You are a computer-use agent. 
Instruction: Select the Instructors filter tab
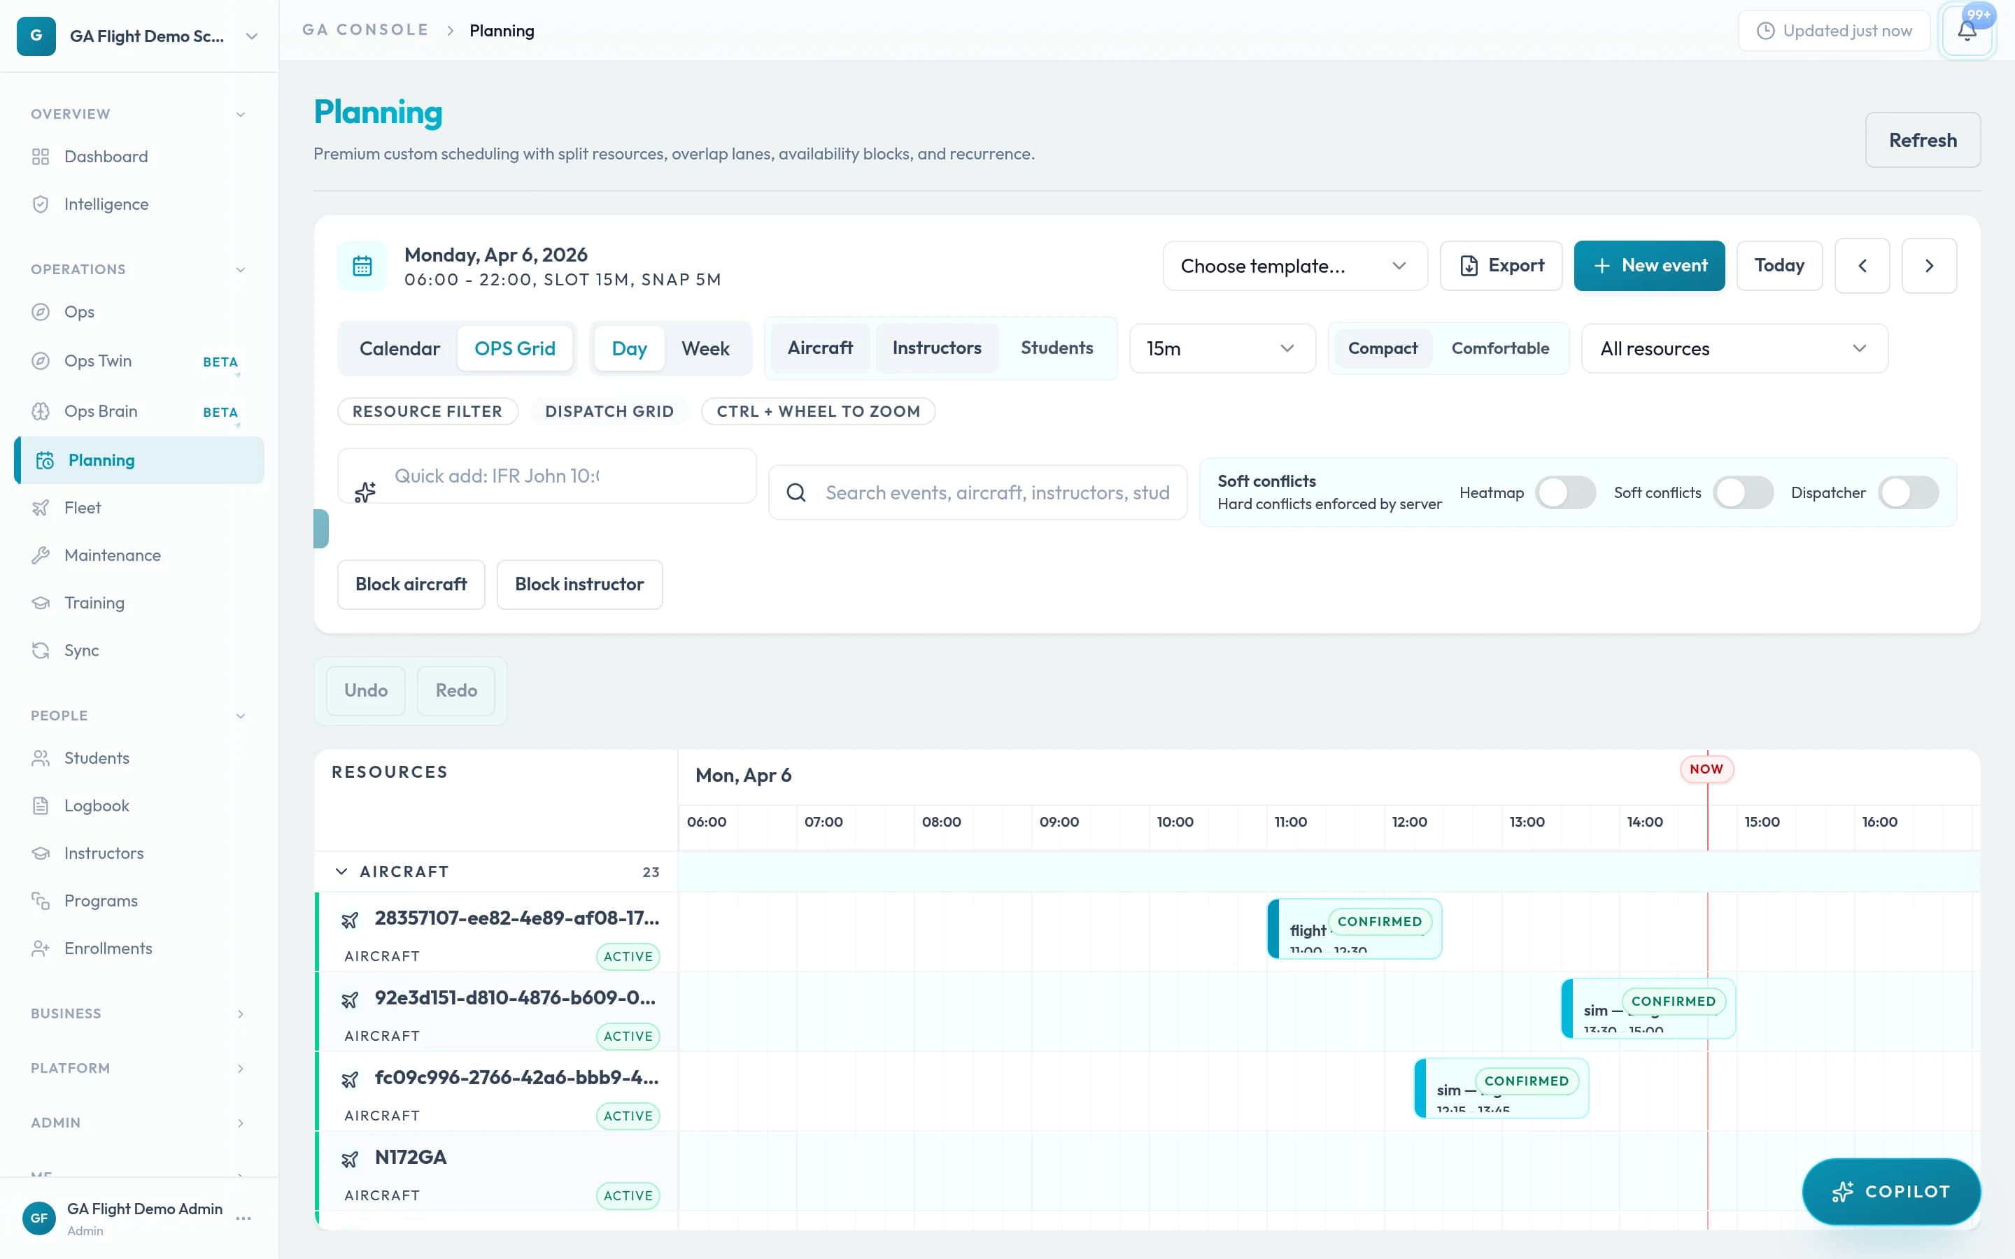point(936,348)
